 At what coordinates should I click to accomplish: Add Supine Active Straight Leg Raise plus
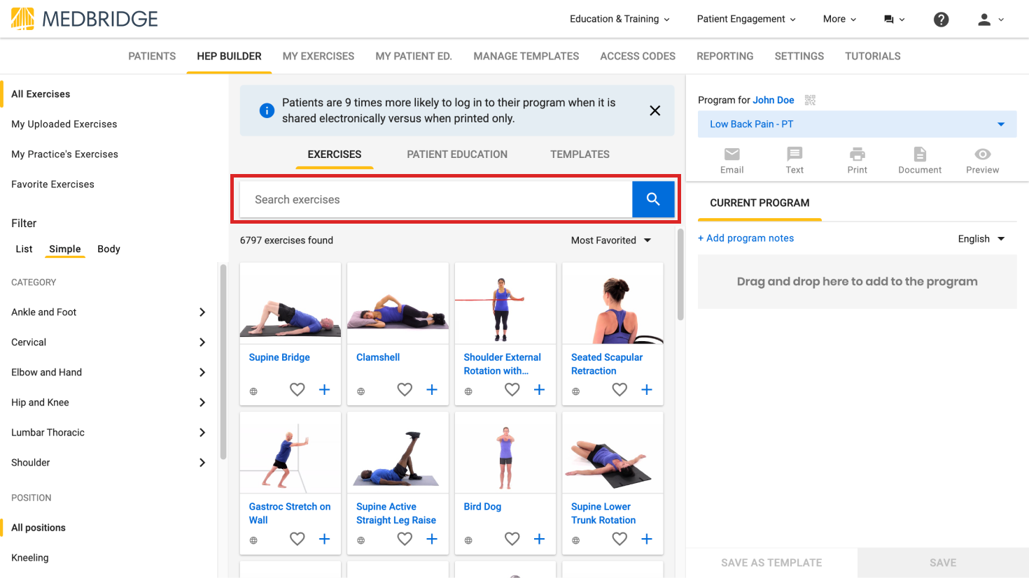tap(432, 539)
